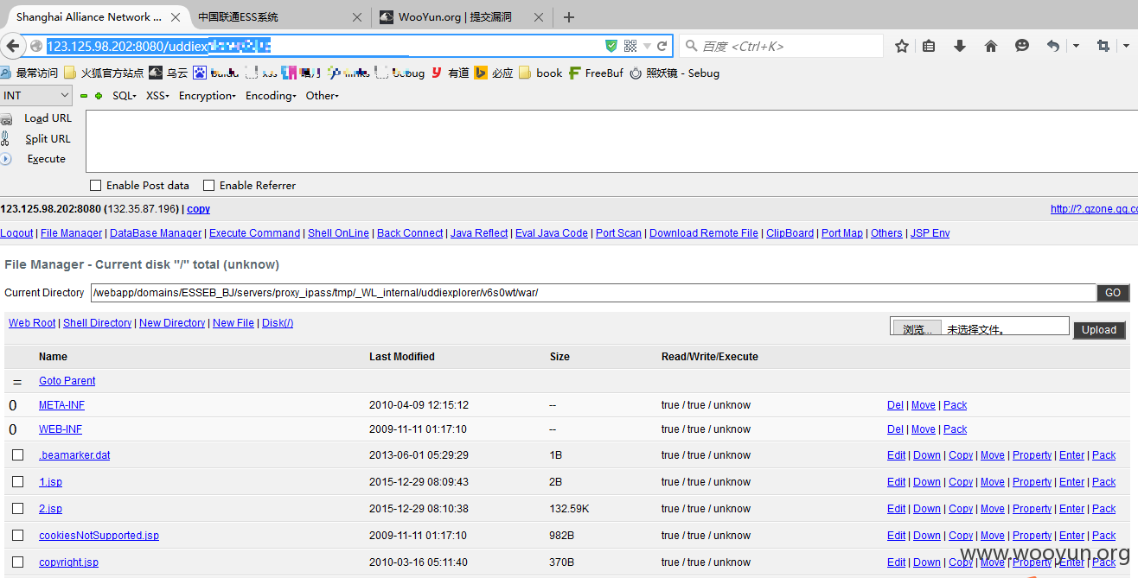Go to the home page icon
1138x578 pixels.
pos(991,46)
